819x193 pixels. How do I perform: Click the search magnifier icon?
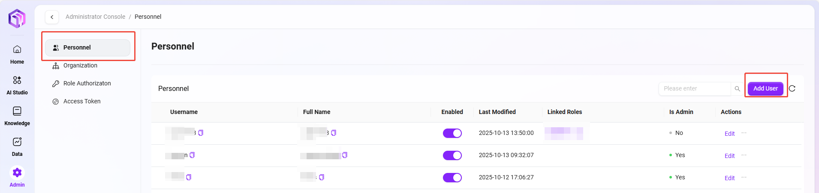(737, 89)
